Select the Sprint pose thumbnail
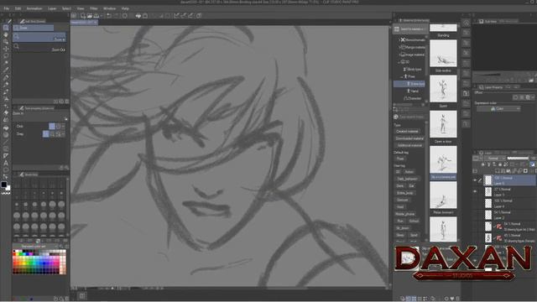The image size is (537, 302). (443, 89)
